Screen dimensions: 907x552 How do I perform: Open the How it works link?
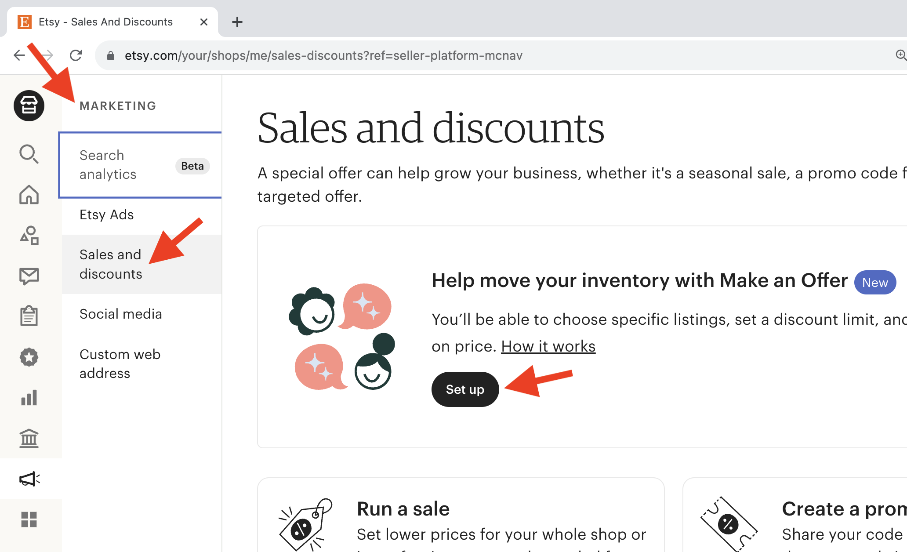548,346
